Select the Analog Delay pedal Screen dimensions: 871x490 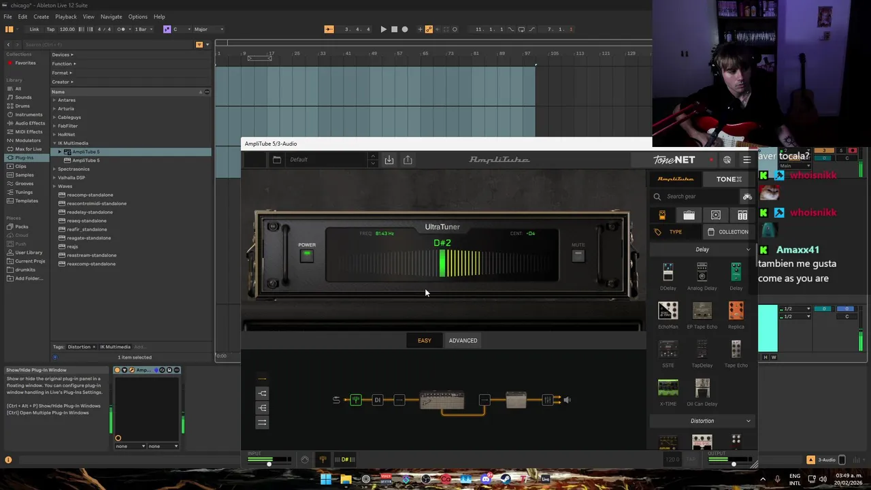pos(702,272)
